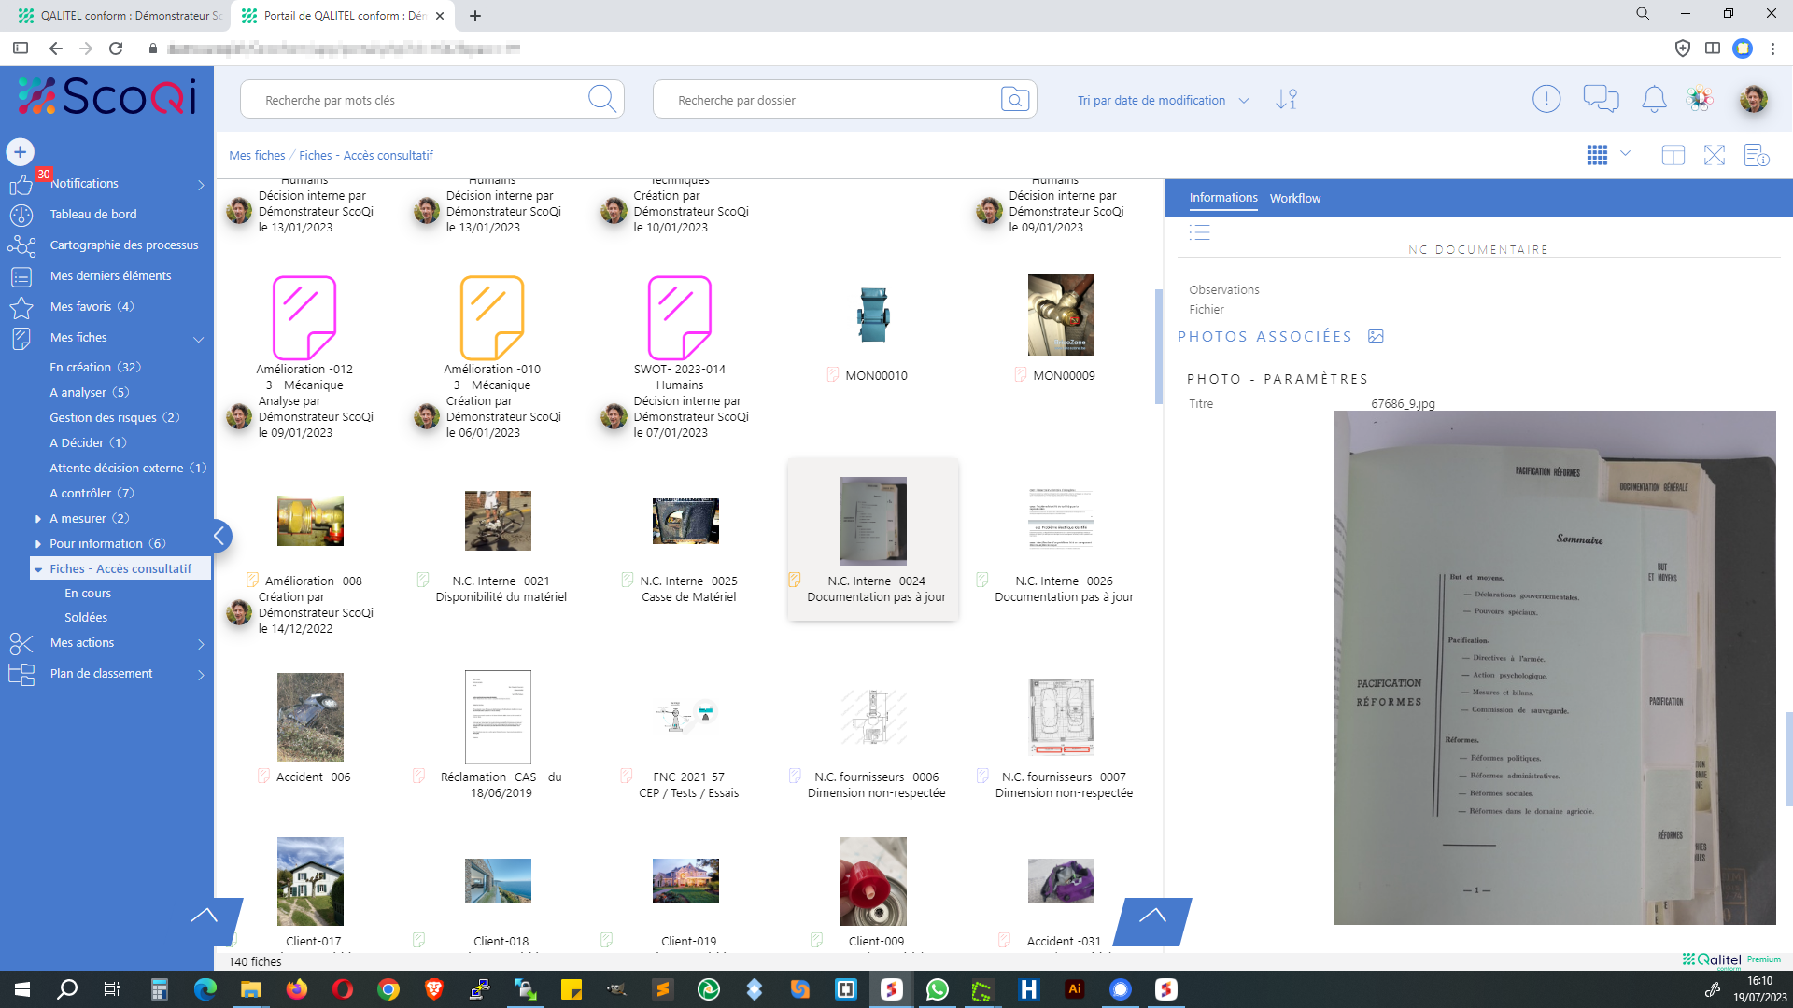1793x1008 pixels.
Task: Open Windows Start menu
Action: 22,989
